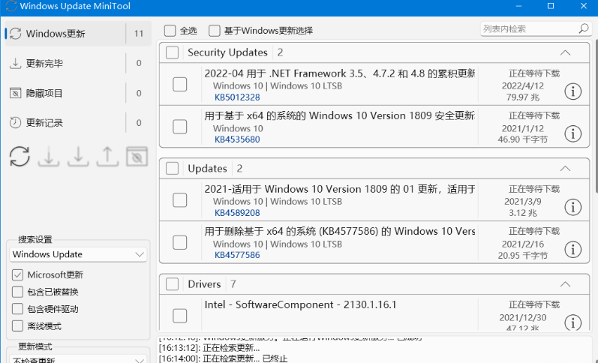Screen dimensions: 598x363
Task: Open the 更新模式 dropdown
Action: pos(78,358)
